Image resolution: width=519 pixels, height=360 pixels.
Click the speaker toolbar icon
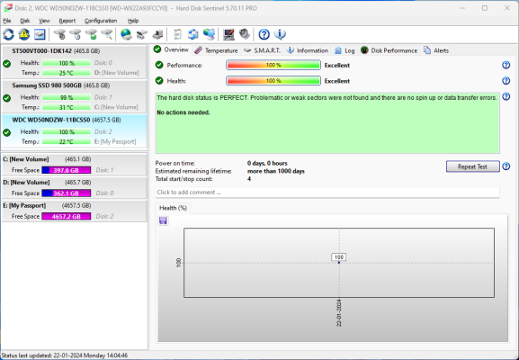pos(245,34)
